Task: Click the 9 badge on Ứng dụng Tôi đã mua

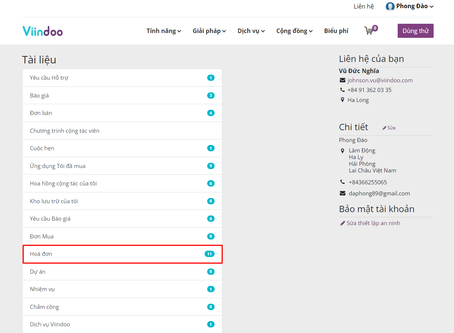Action: tap(211, 166)
